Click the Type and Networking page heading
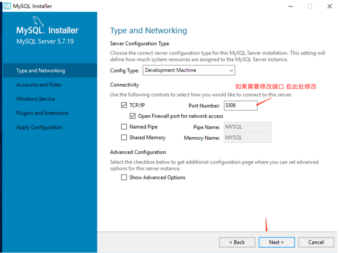 pos(148,31)
